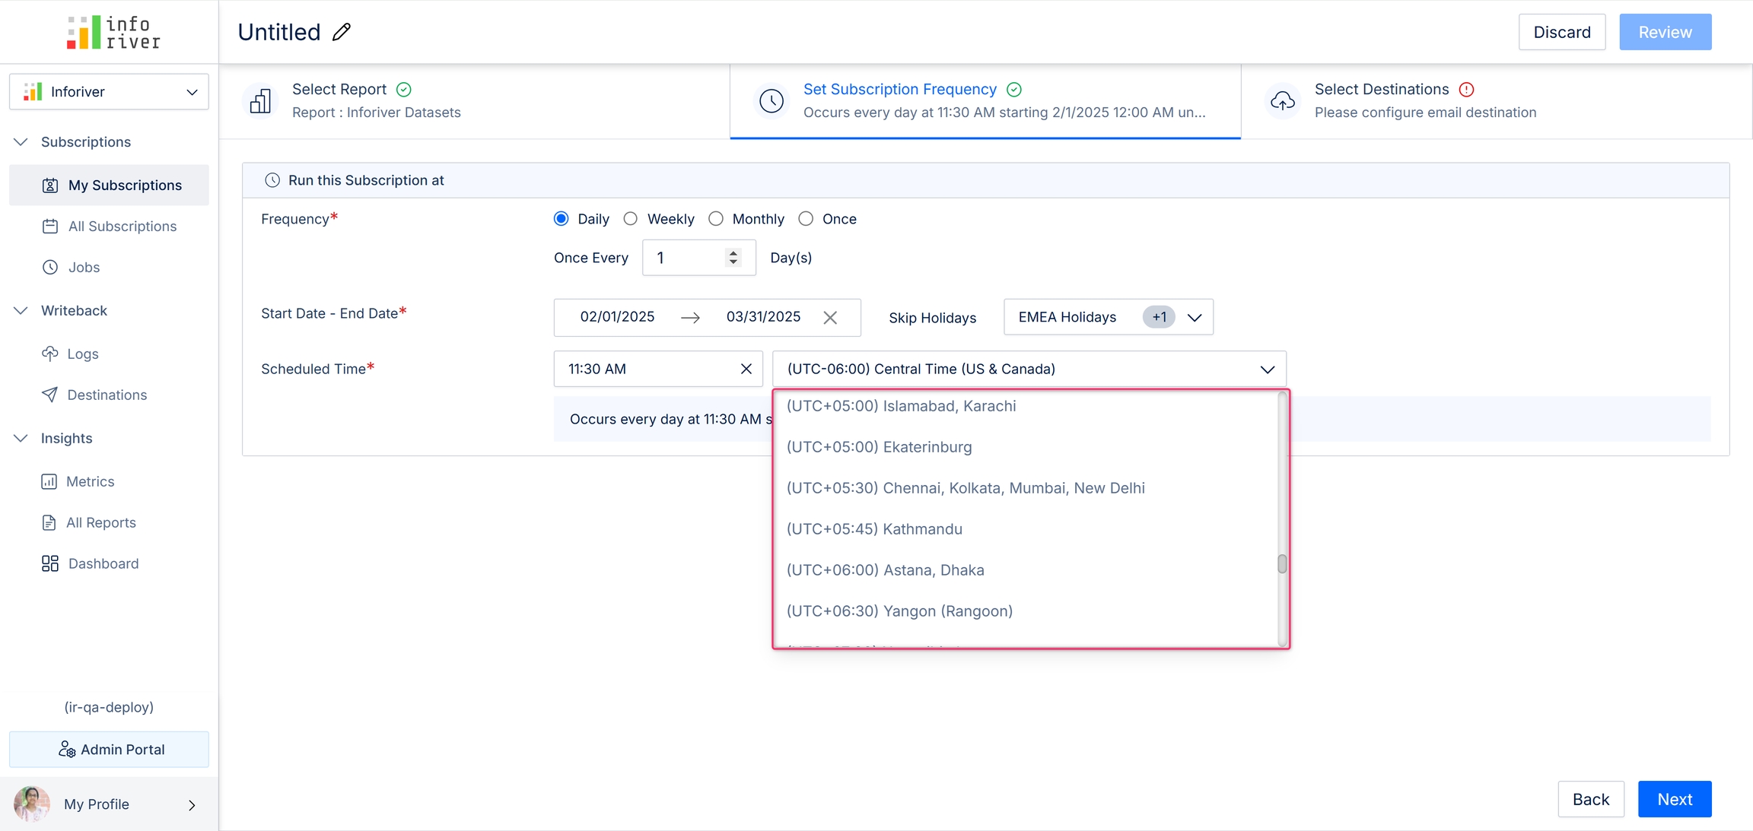Open Logs under Writeback

[x=82, y=354]
